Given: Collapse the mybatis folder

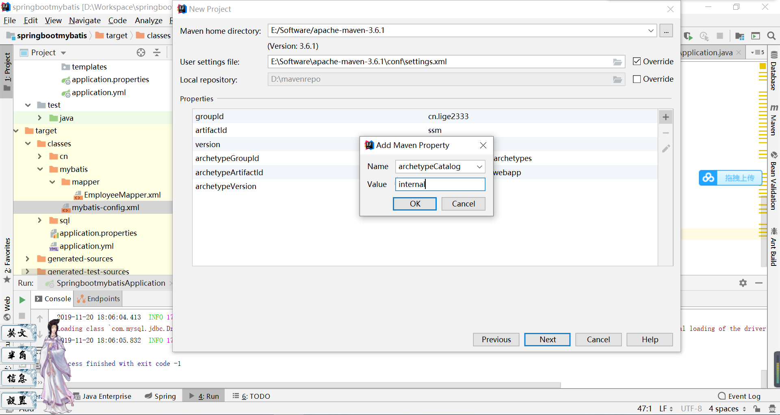Looking at the screenshot, I should click(40, 169).
